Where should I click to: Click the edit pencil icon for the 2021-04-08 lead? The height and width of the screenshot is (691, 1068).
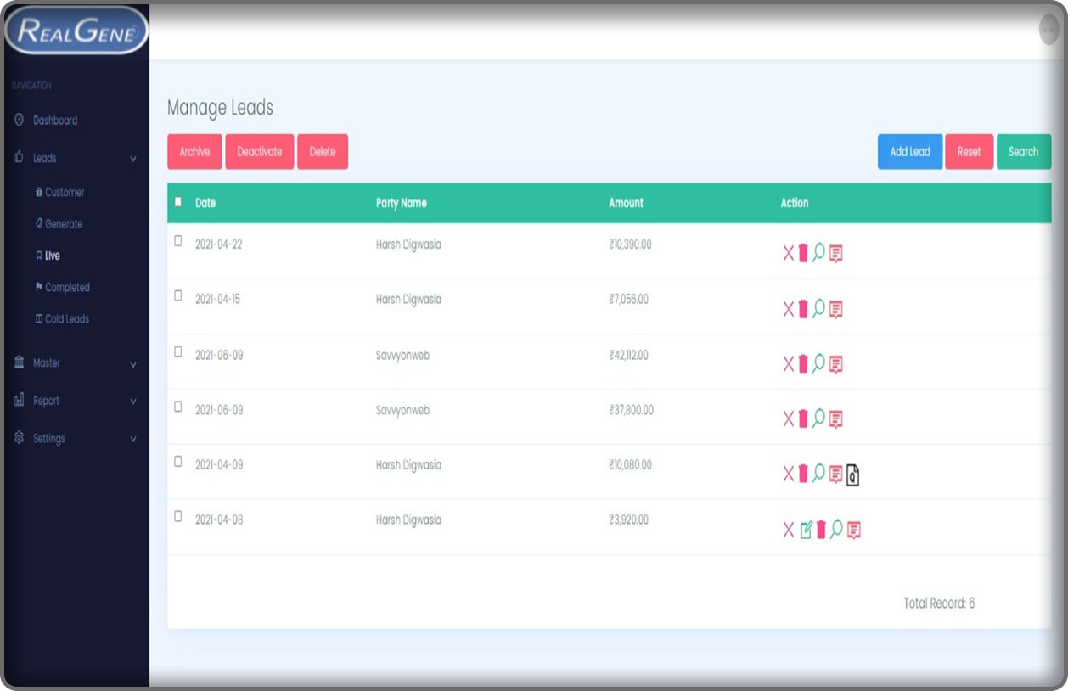click(806, 531)
